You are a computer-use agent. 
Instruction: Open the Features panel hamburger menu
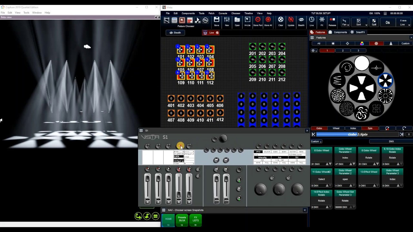pyautogui.click(x=312, y=38)
